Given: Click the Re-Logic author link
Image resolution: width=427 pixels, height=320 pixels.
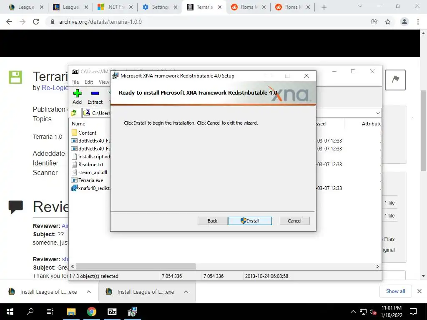Looking at the screenshot, I should click(x=55, y=87).
